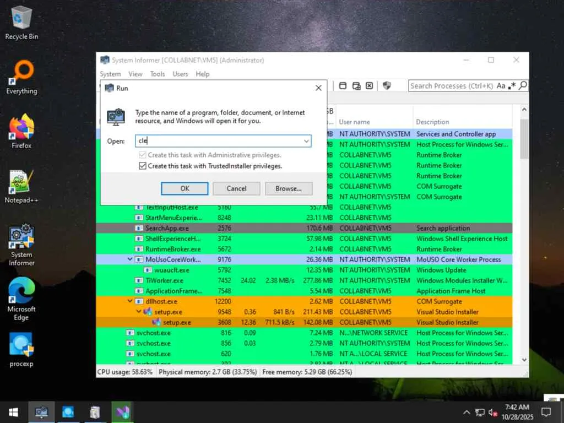This screenshot has width=564, height=423.
Task: Select the TiWorker.exe process row
Action: pos(304,280)
